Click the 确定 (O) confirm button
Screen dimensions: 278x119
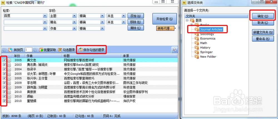click(x=263, y=16)
